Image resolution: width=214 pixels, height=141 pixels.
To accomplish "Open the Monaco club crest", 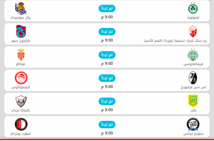I will [x=21, y=54].
